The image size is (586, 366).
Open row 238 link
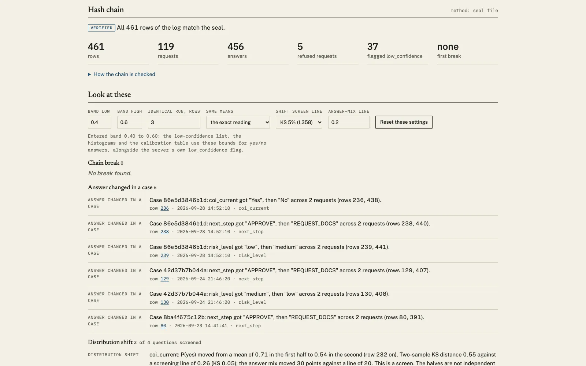click(164, 232)
